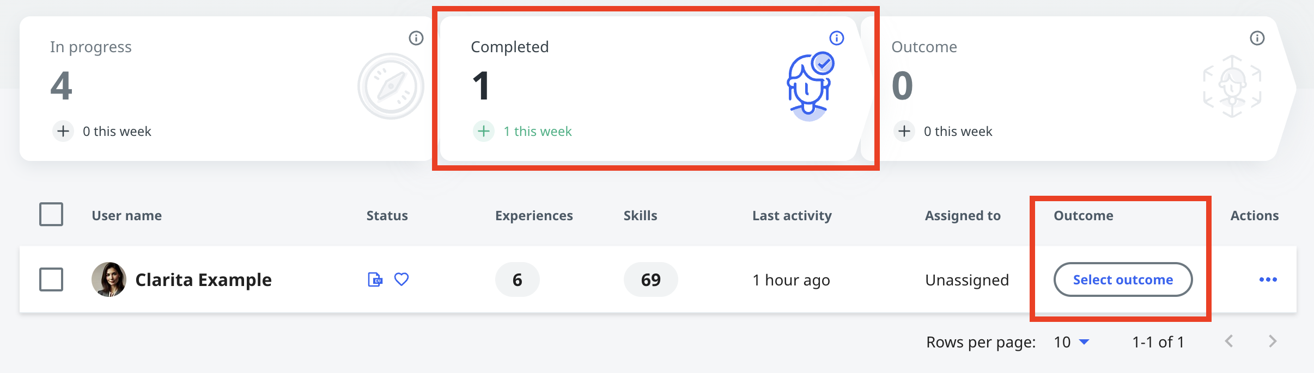Image resolution: width=1314 pixels, height=373 pixels.
Task: Open info icon on Completed card
Action: [x=837, y=38]
